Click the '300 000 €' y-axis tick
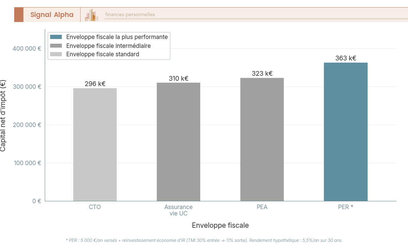 (27, 87)
